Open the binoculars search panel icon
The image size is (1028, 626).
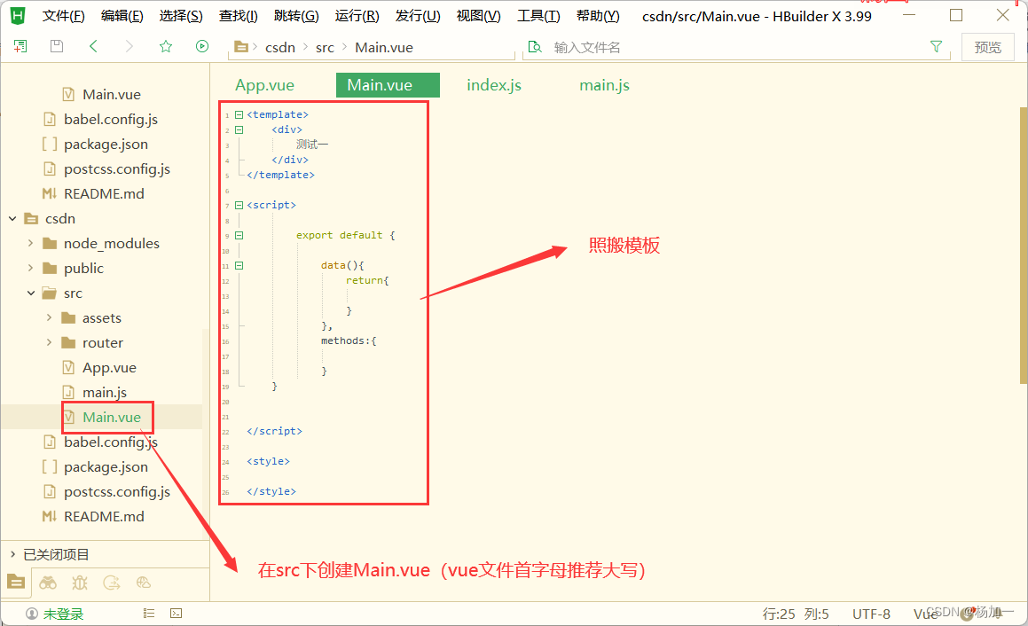[48, 582]
